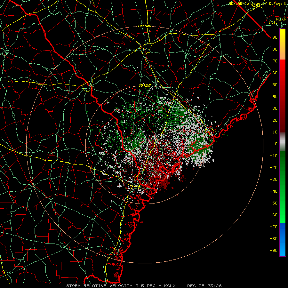Screen dimensions: 288x288
Task: Click the -10 knot scale value
Action: click(274, 156)
